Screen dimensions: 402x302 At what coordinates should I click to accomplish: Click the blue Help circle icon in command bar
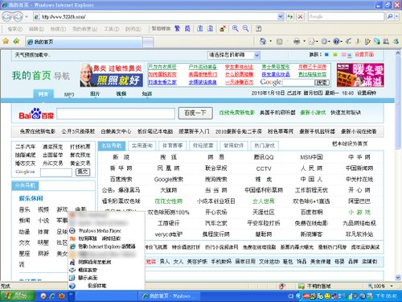336,41
